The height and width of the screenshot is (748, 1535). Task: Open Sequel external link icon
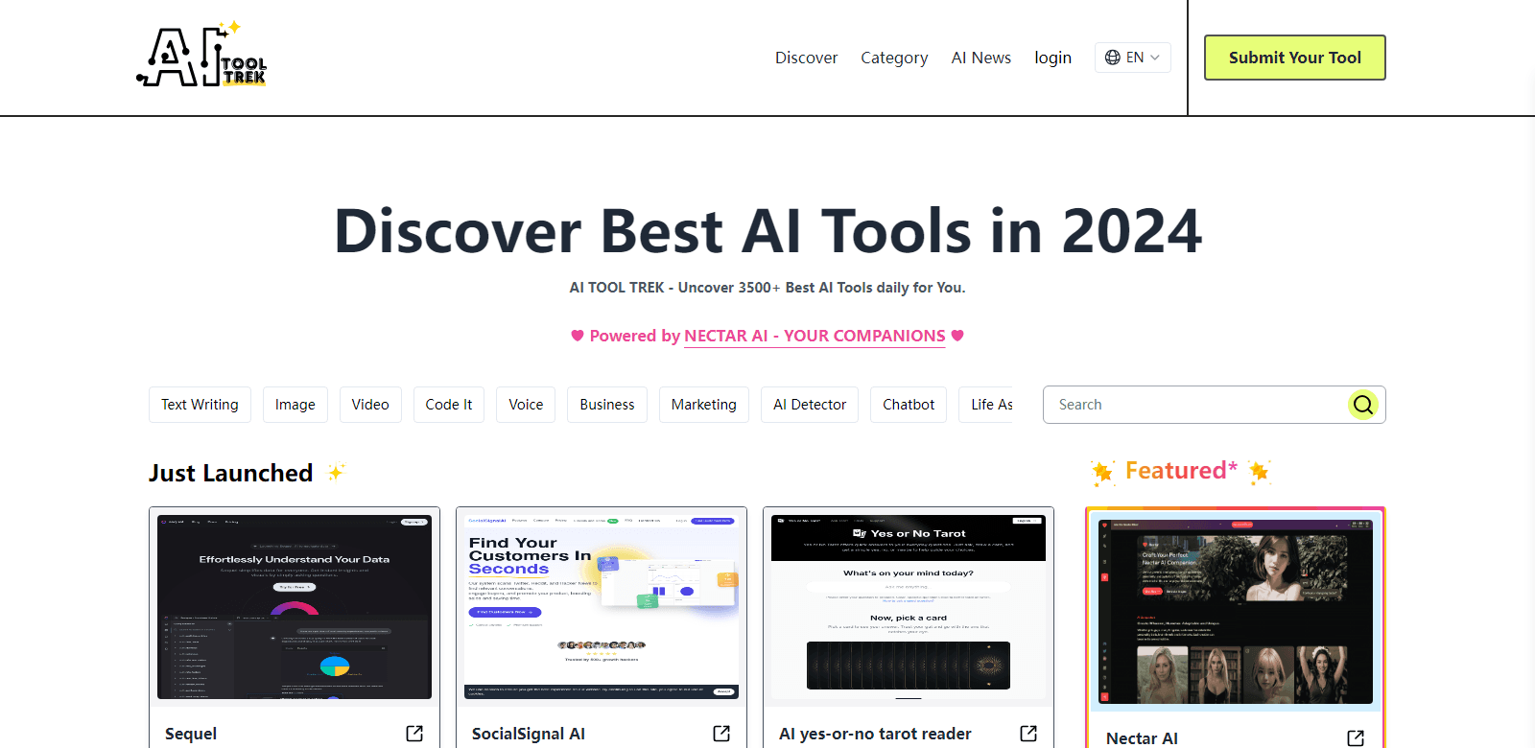tap(414, 734)
